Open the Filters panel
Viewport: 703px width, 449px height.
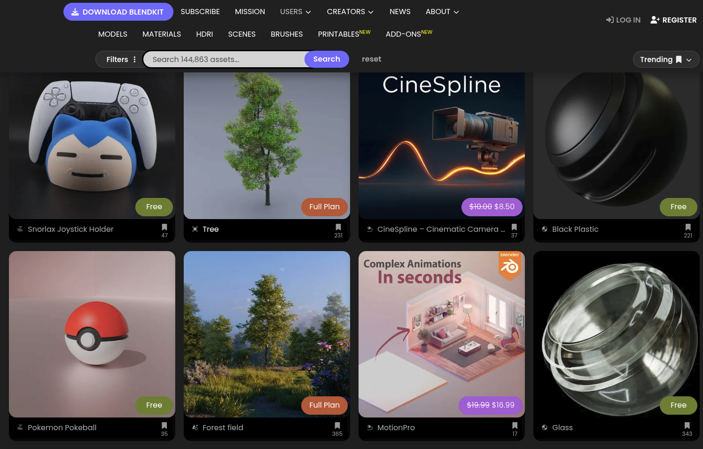(x=121, y=59)
